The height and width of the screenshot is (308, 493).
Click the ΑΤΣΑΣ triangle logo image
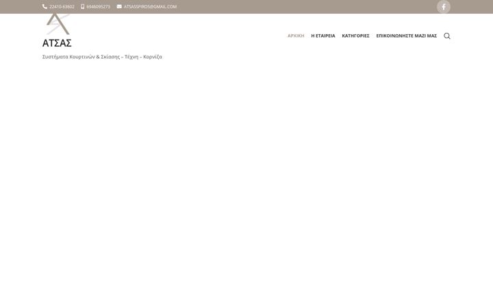tap(58, 24)
